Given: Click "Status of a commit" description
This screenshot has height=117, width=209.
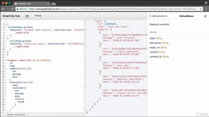Looking at the screenshot, I should click(x=159, y=24).
